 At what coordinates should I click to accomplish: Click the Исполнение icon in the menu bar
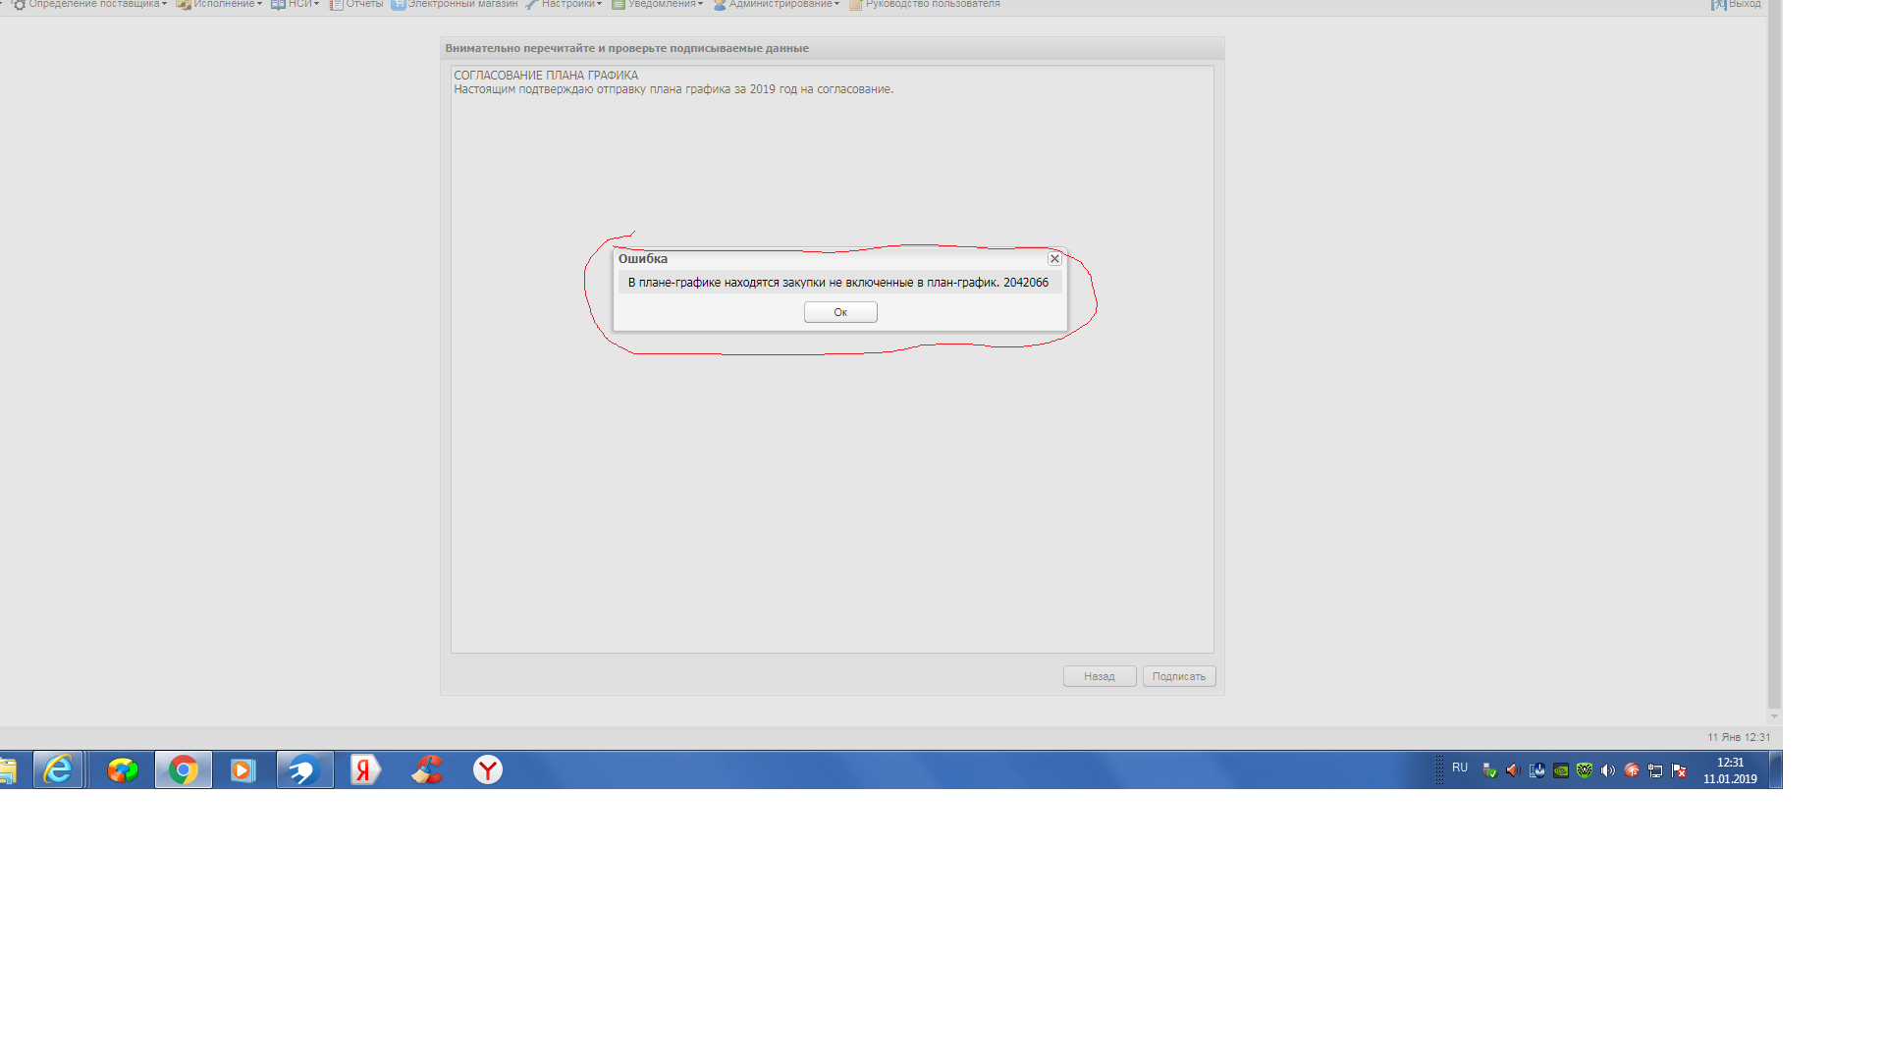point(184,4)
